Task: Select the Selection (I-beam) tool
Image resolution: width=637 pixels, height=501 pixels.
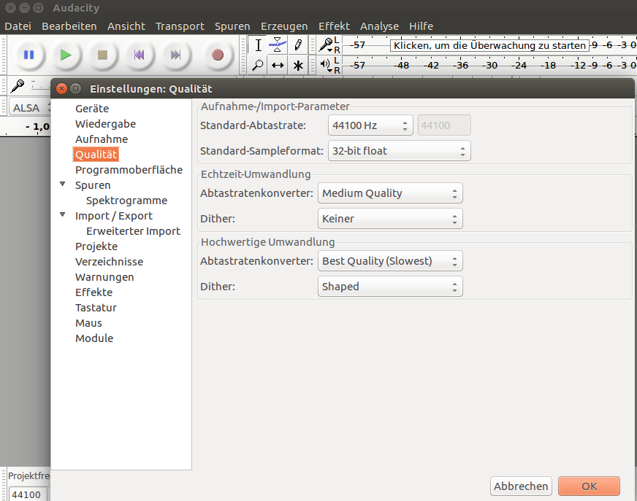Action: 258,45
